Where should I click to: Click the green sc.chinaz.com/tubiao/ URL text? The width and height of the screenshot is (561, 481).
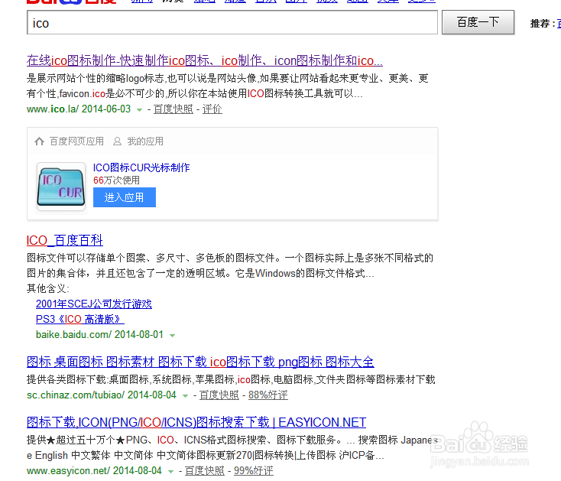76,395
